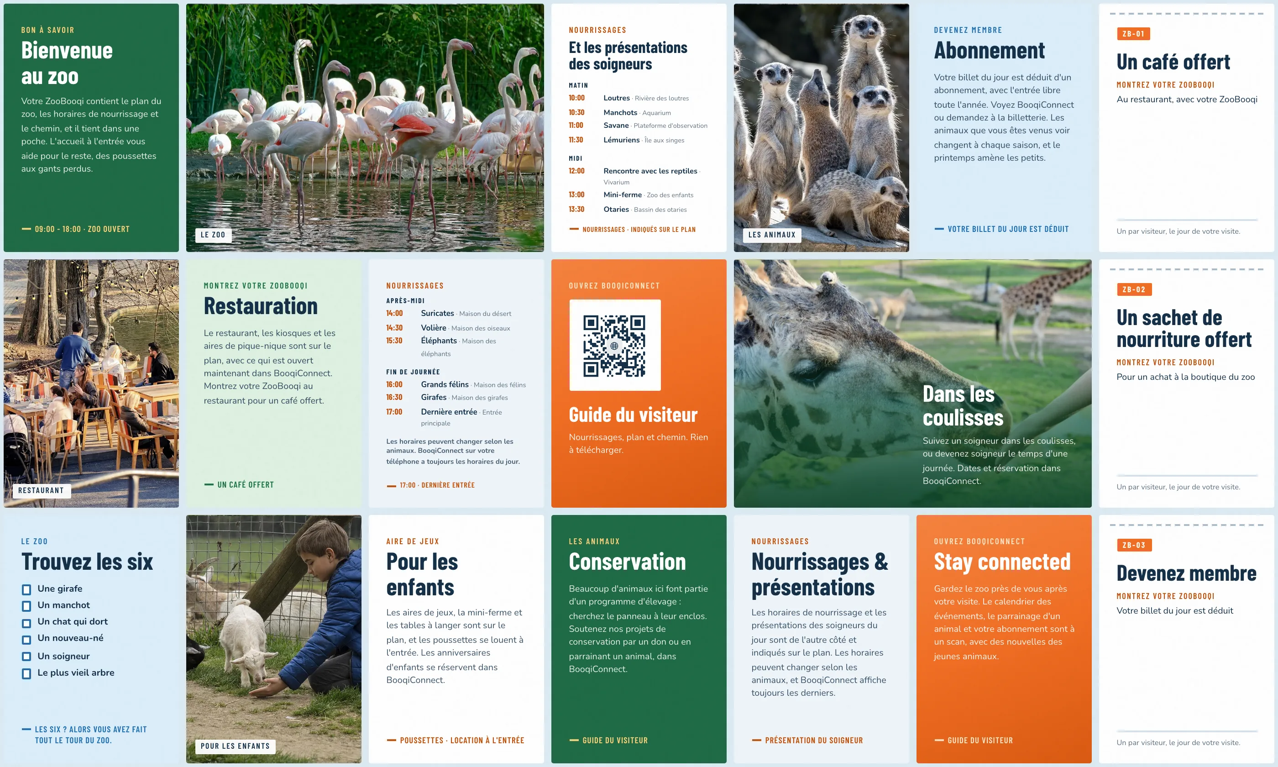Click 'GUIDE DU VISITEUR' on Stay connected card
Screen dimensions: 1278x767
point(980,740)
